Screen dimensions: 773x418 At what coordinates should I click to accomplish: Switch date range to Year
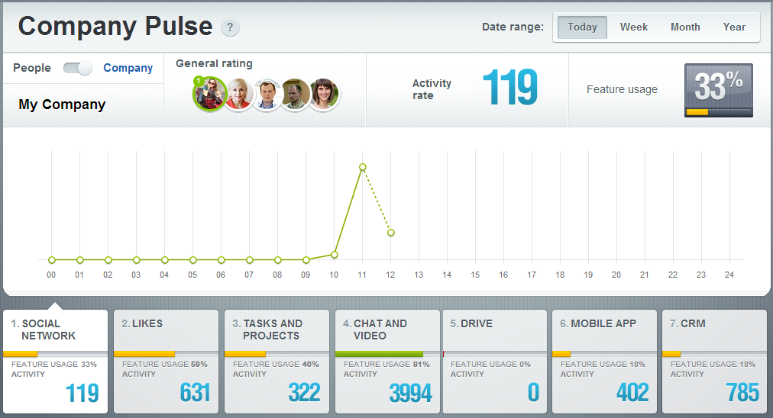tap(734, 27)
